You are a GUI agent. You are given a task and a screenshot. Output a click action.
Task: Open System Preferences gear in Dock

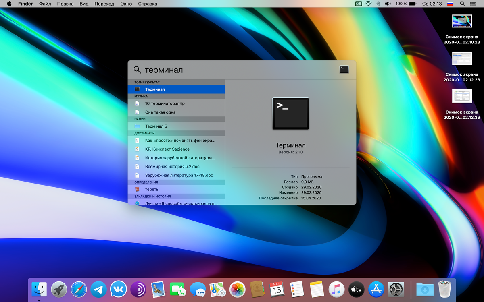(x=396, y=289)
